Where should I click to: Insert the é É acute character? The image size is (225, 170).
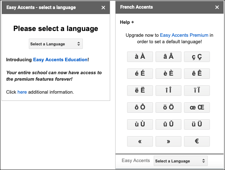pyautogui.click(x=140, y=74)
